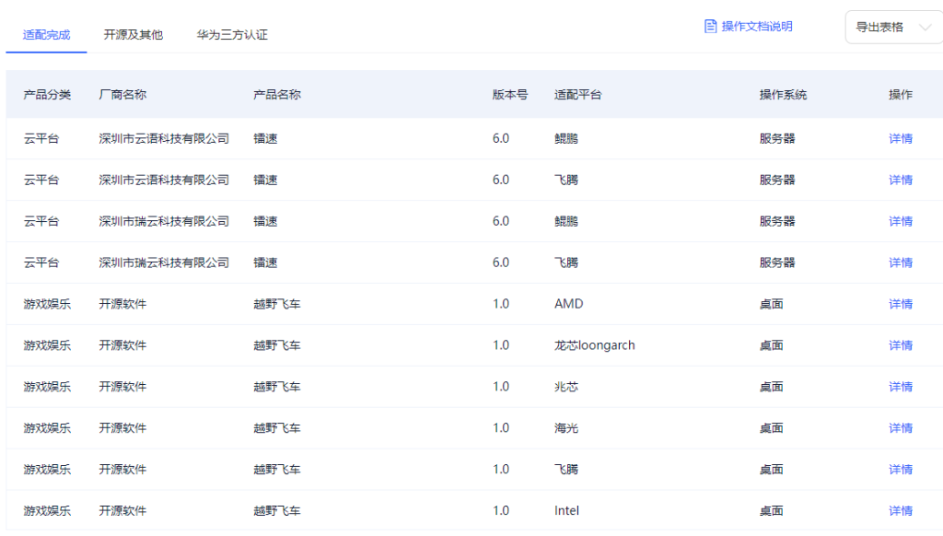Open the 操作文档说明 link
Viewport: 943px width, 536px height.
tap(756, 27)
